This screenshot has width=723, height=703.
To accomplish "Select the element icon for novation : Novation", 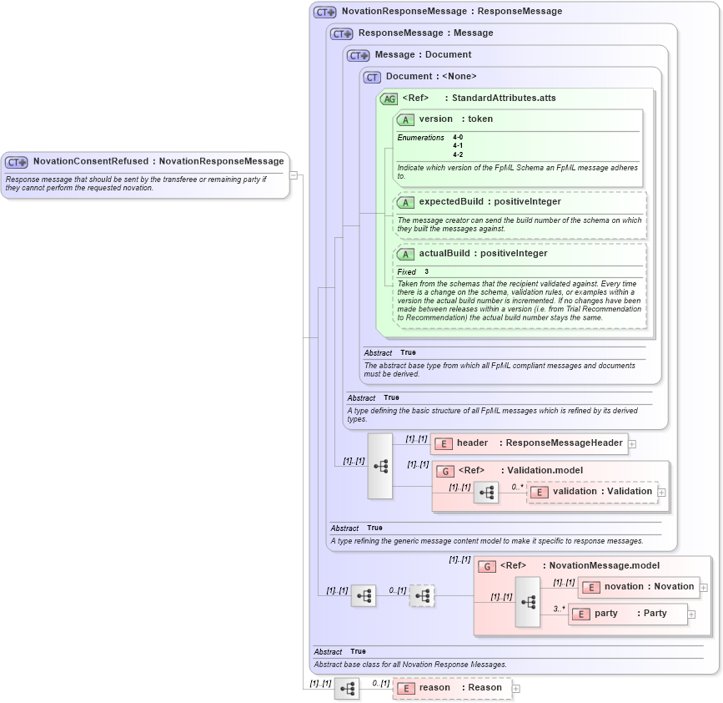I will (590, 587).
